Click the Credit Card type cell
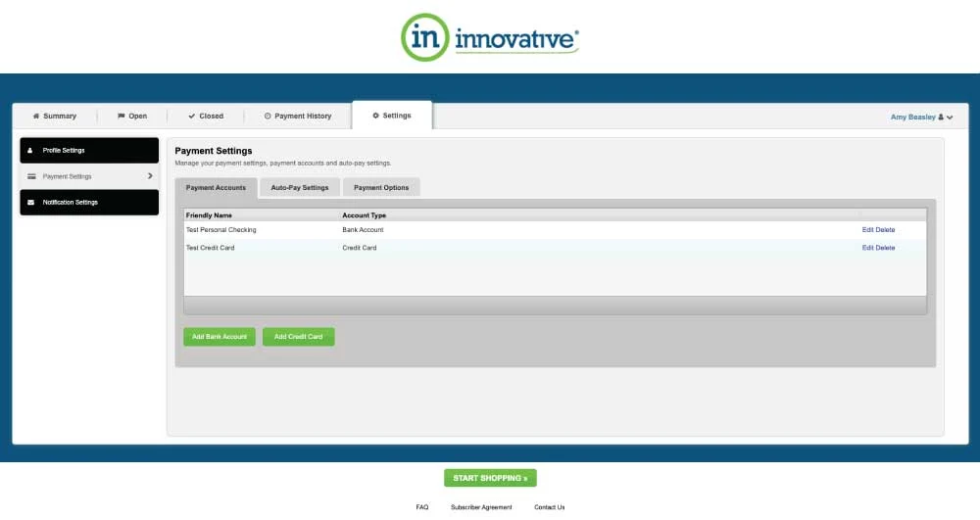 coord(360,248)
